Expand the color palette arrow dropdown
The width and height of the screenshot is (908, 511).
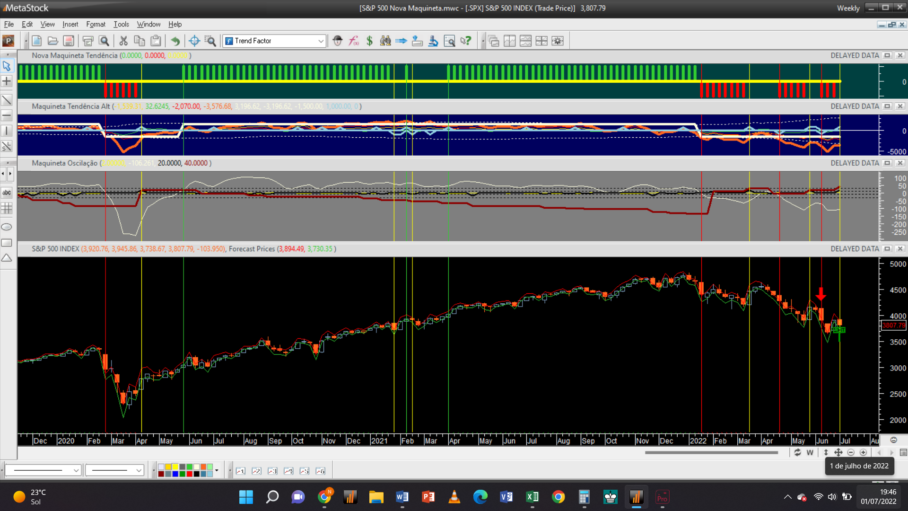[x=217, y=470]
